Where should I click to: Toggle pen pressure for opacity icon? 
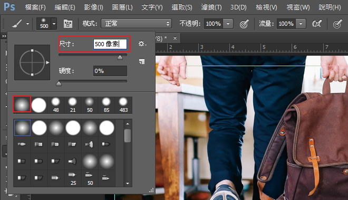click(x=244, y=24)
